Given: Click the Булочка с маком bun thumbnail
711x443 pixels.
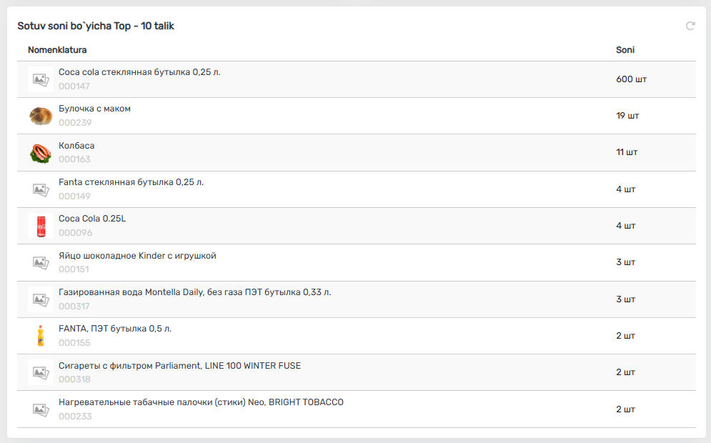Looking at the screenshot, I should (x=41, y=116).
